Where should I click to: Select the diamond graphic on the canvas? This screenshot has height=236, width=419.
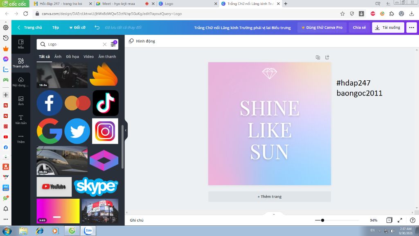click(269, 74)
